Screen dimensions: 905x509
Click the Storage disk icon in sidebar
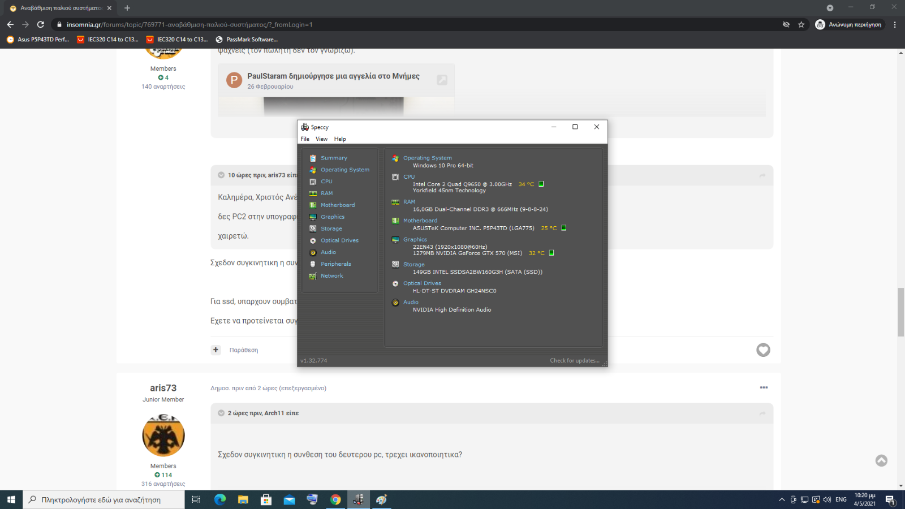pos(313,228)
